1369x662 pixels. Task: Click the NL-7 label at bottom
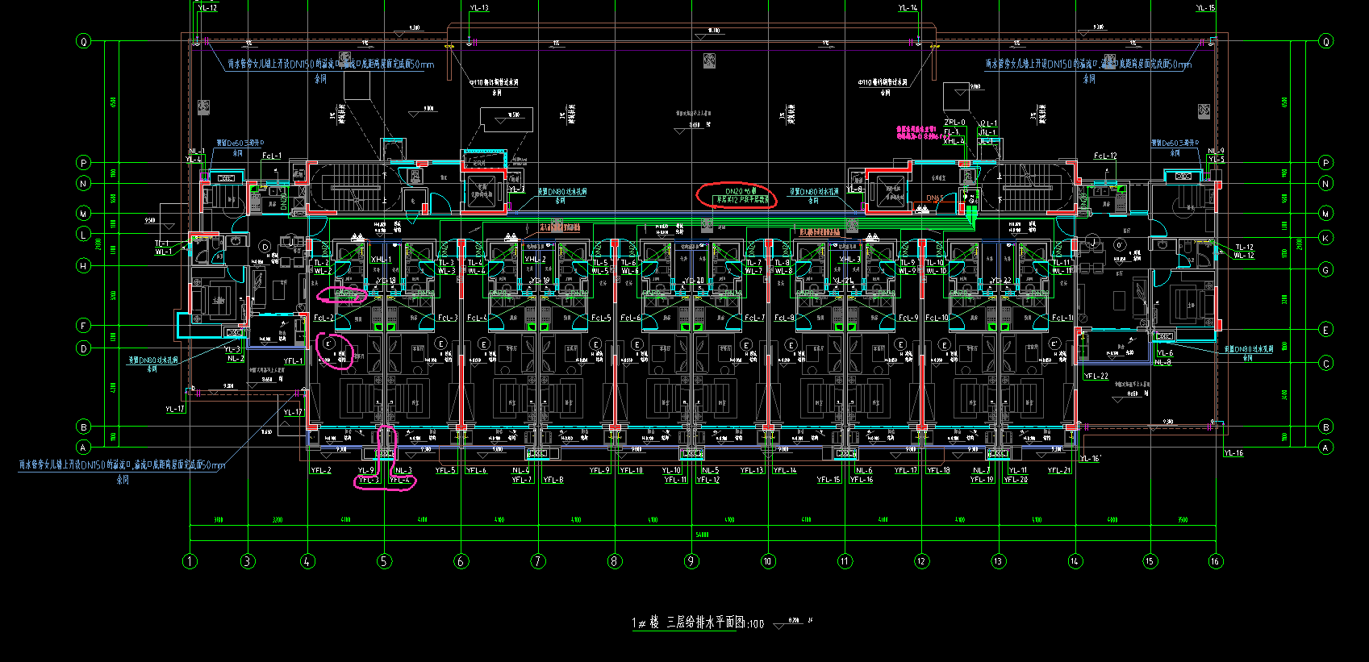(x=981, y=470)
